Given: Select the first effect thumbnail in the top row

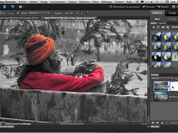Looking at the screenshot, I should [156, 37].
